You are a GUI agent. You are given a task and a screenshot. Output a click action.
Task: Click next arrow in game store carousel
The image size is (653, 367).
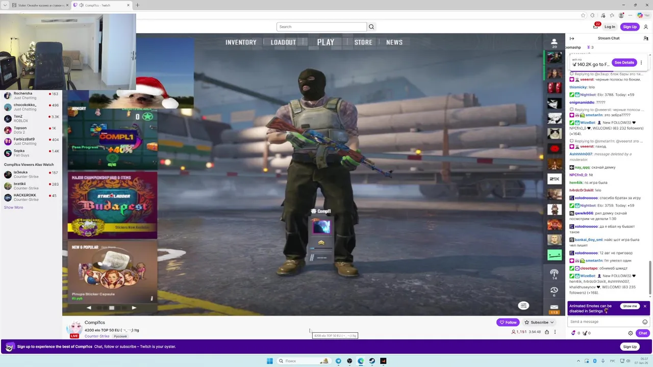[x=134, y=308]
